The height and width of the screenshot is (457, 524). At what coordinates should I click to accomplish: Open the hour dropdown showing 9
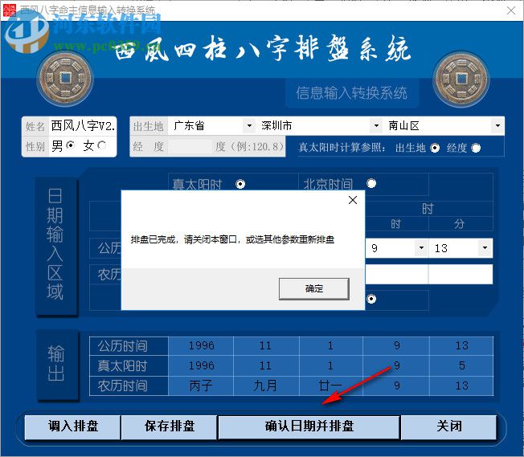pyautogui.click(x=421, y=248)
